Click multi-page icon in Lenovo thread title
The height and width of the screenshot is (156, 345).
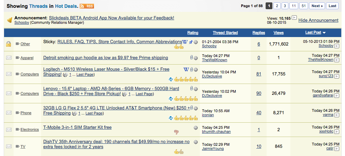[x=125, y=94]
